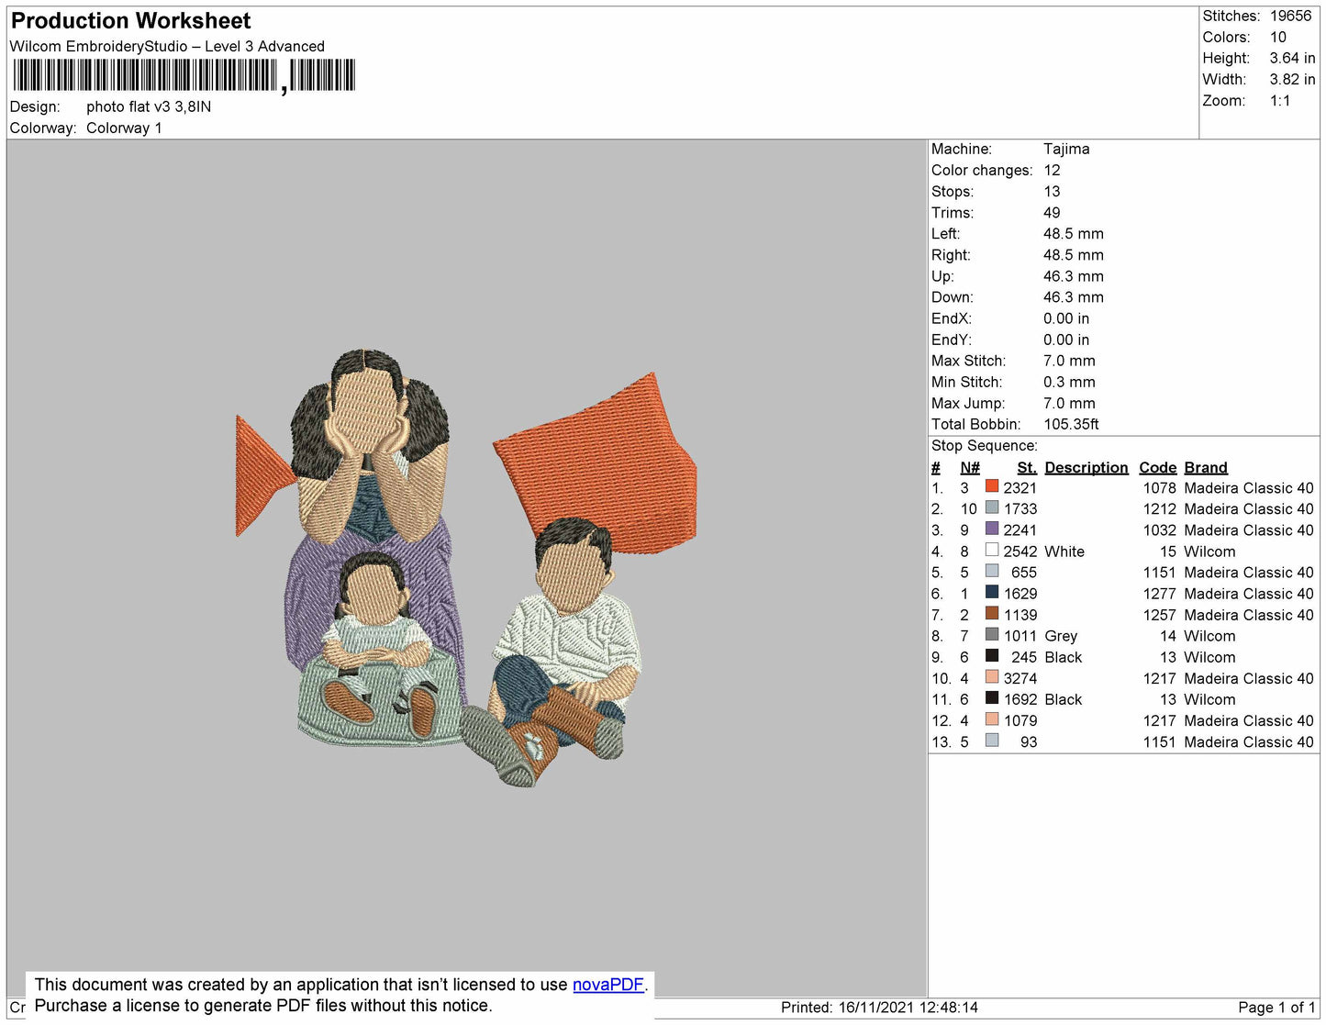Click thread code 1078 in stop 1

tap(1159, 488)
